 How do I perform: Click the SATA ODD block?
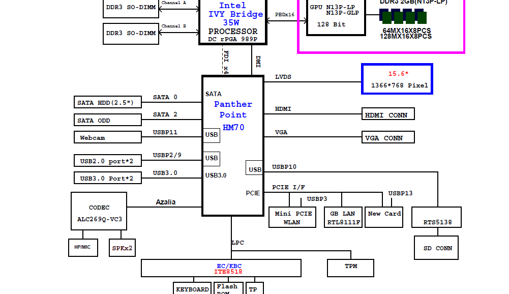pos(108,120)
